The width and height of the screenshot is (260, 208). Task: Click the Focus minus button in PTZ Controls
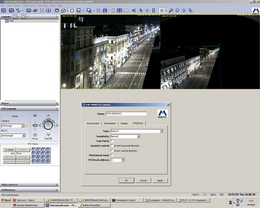[x=35, y=135]
